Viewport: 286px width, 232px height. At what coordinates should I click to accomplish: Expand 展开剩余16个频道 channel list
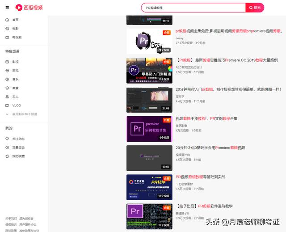[x=21, y=114]
